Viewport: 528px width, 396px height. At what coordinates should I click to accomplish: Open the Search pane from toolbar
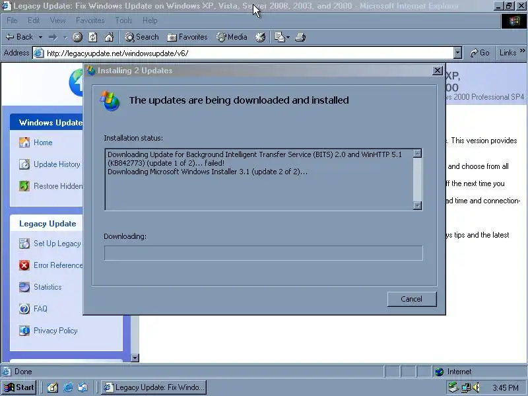click(x=141, y=37)
